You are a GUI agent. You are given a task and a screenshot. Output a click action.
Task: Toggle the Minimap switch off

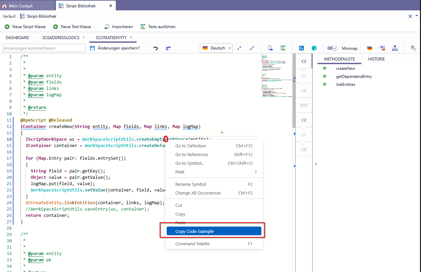(332, 48)
